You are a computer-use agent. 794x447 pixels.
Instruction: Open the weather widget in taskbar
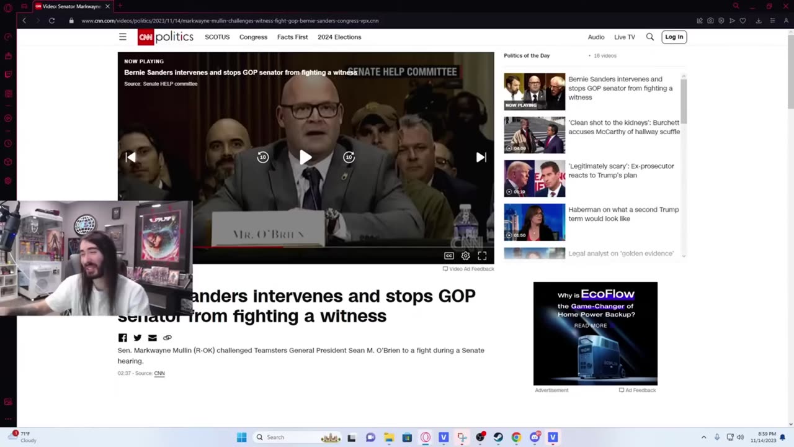click(x=21, y=437)
